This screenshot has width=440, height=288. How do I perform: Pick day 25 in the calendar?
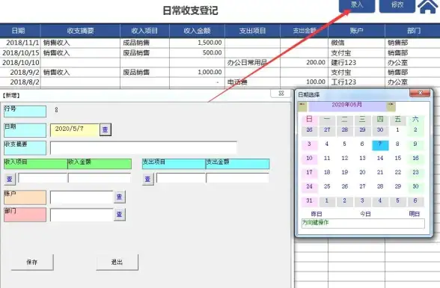(327, 187)
